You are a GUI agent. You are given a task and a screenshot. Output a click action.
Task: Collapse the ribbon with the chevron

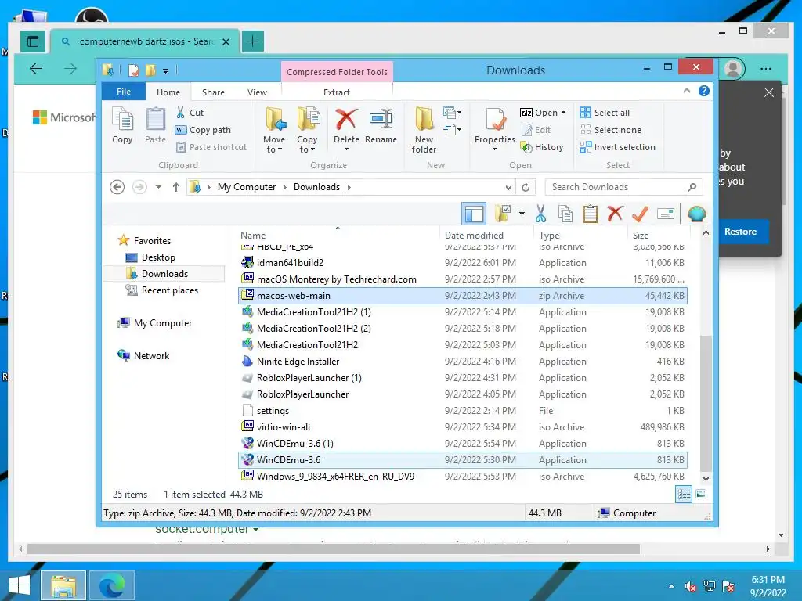(x=686, y=91)
